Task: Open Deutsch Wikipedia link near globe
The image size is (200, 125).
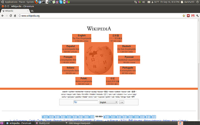Action: pyautogui.click(x=126, y=49)
